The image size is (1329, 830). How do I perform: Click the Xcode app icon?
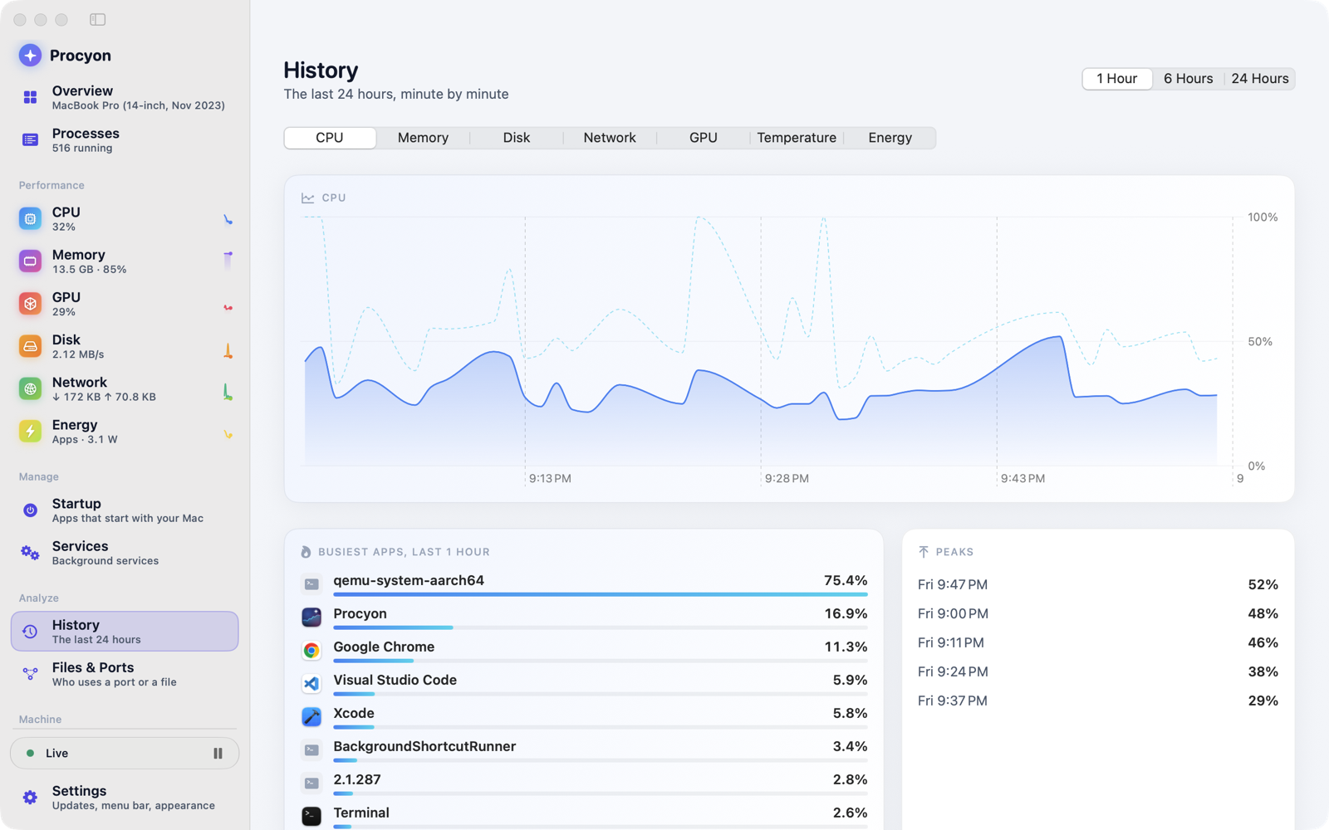pos(311,716)
